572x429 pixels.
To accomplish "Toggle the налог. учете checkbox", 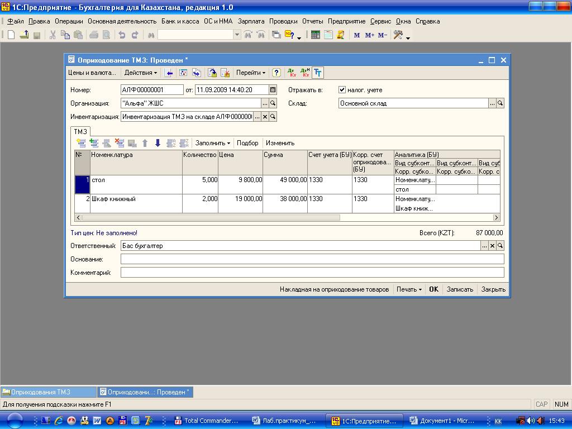I will tap(342, 90).
